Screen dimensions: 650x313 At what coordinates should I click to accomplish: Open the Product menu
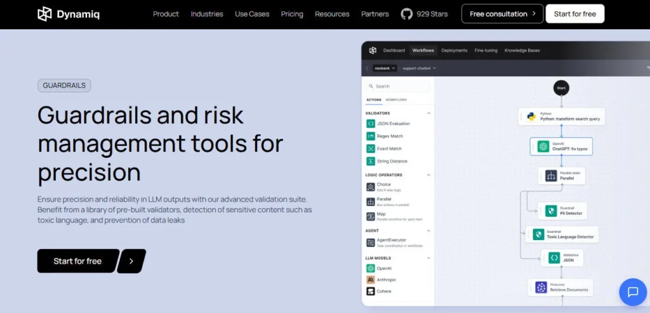[166, 14]
